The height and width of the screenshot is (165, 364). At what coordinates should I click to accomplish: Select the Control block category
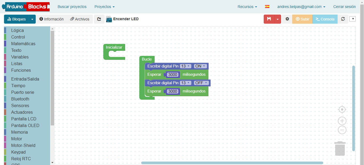pos(27,37)
